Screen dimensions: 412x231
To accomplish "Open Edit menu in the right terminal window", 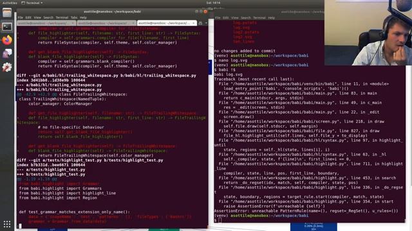I will (x=225, y=18).
